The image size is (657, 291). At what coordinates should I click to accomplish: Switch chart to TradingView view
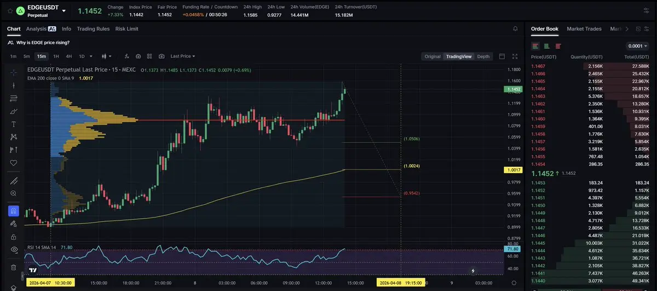point(459,56)
